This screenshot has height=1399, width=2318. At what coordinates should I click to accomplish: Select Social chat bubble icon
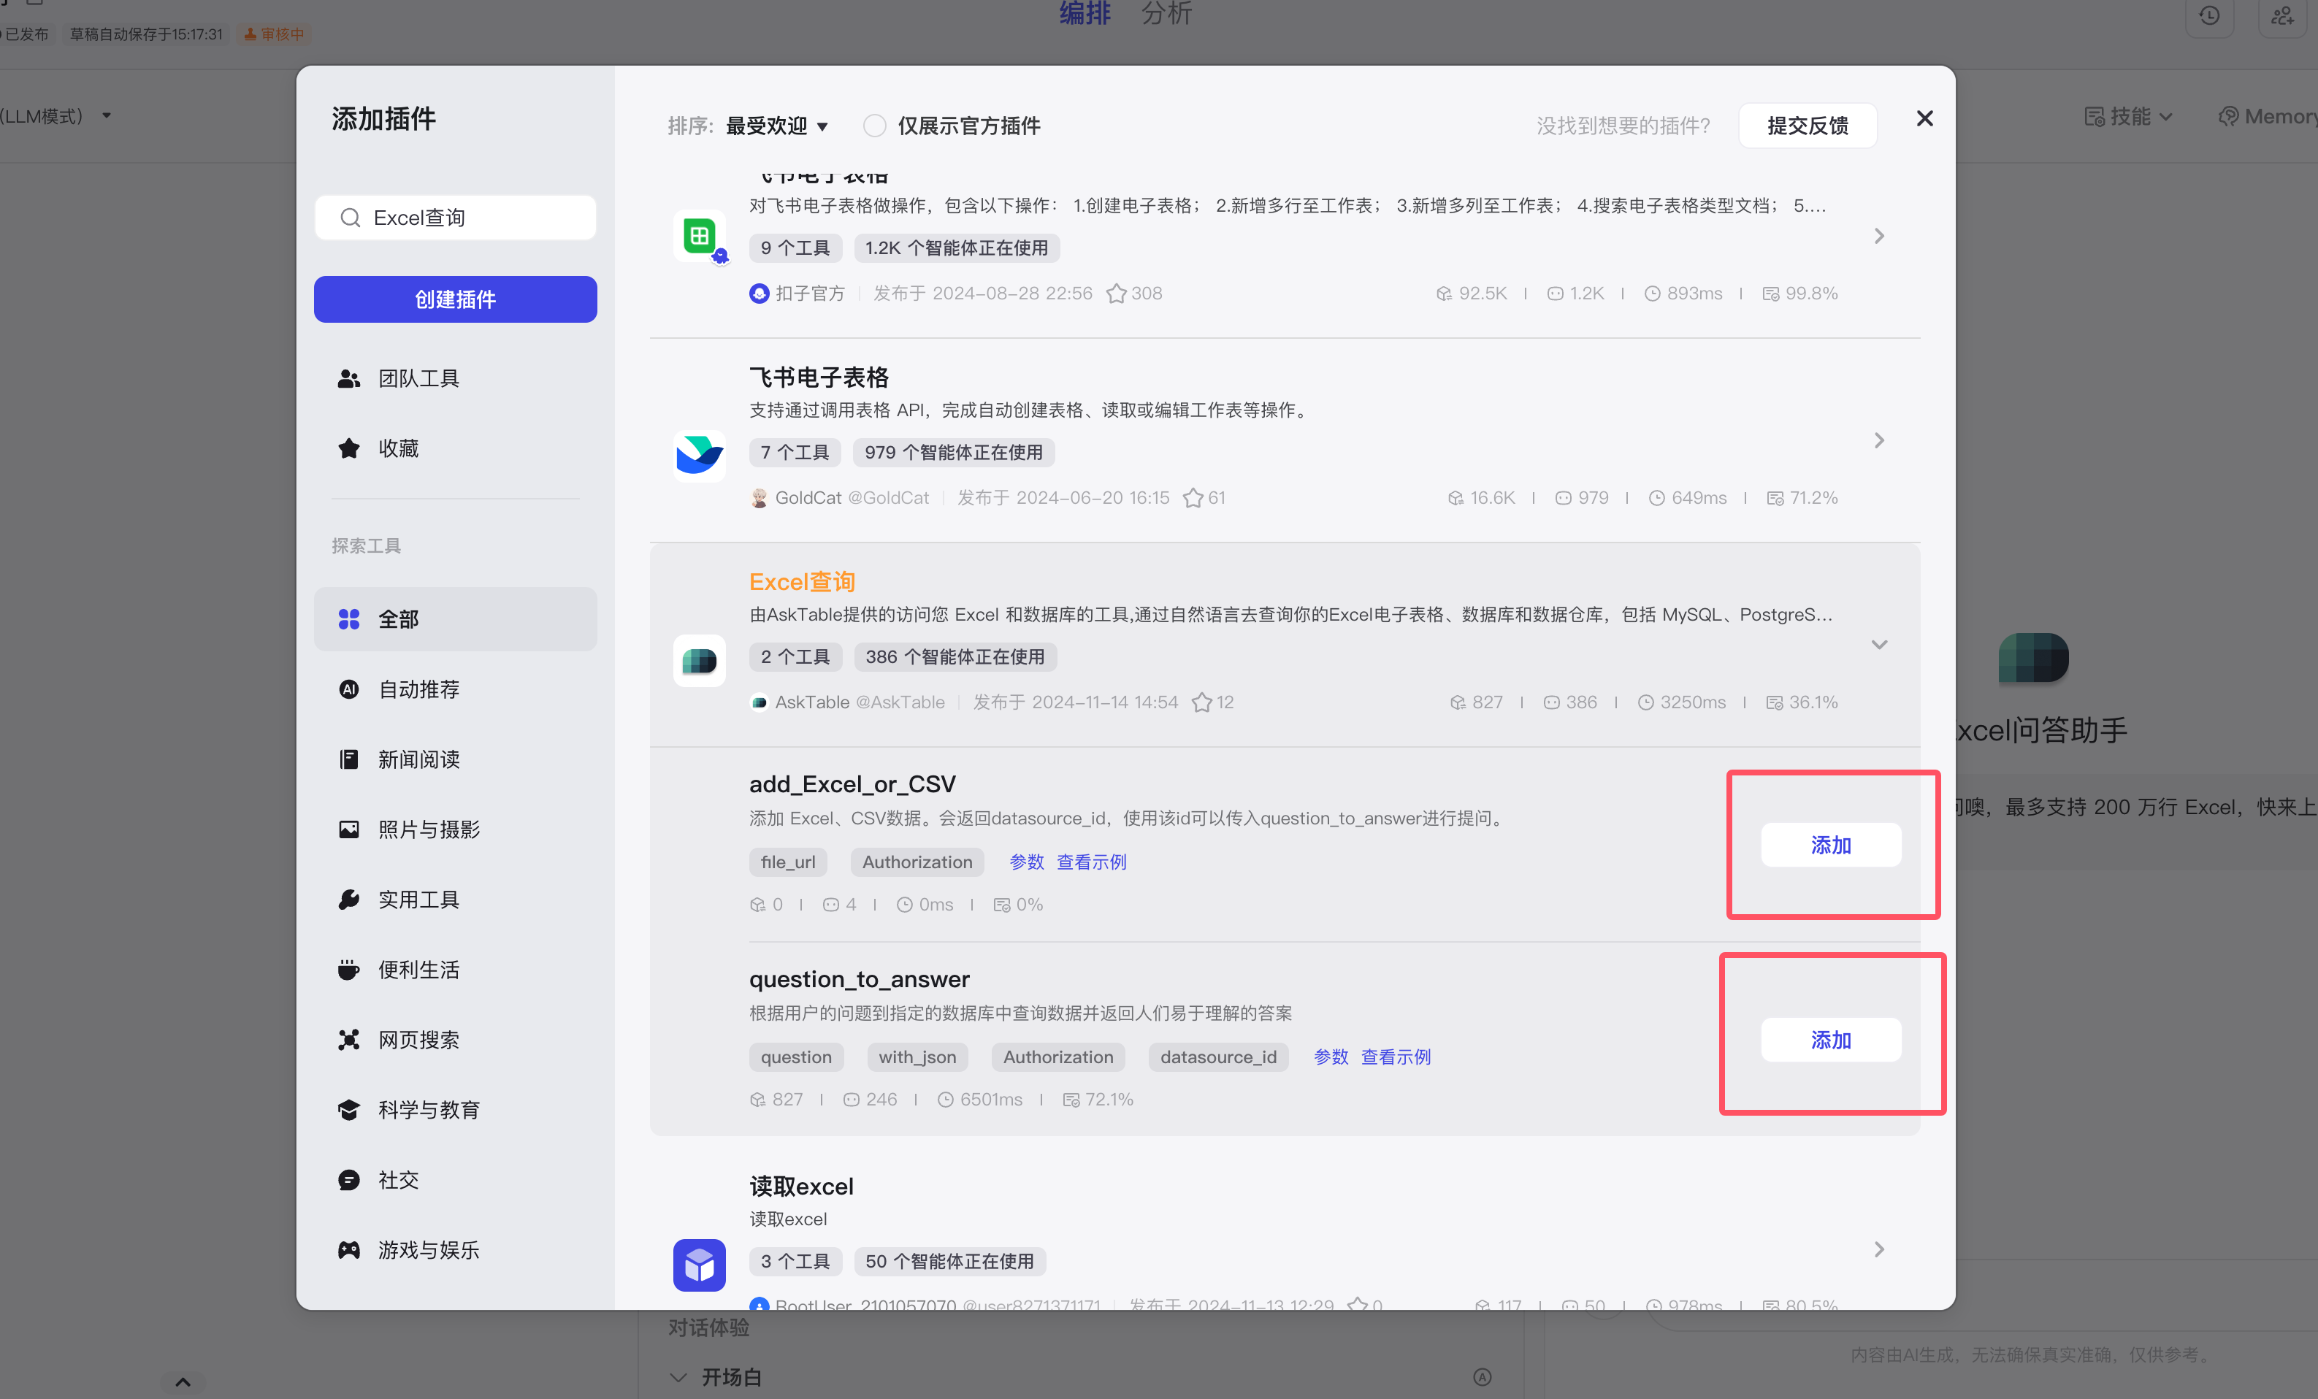point(349,1180)
